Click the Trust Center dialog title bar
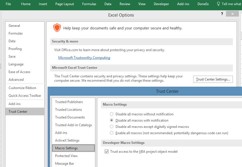This screenshot has width=242, height=167. click(145, 91)
